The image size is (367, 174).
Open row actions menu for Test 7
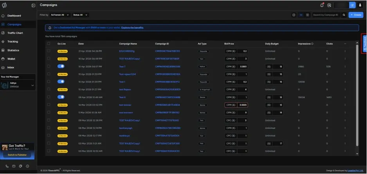click(345, 67)
